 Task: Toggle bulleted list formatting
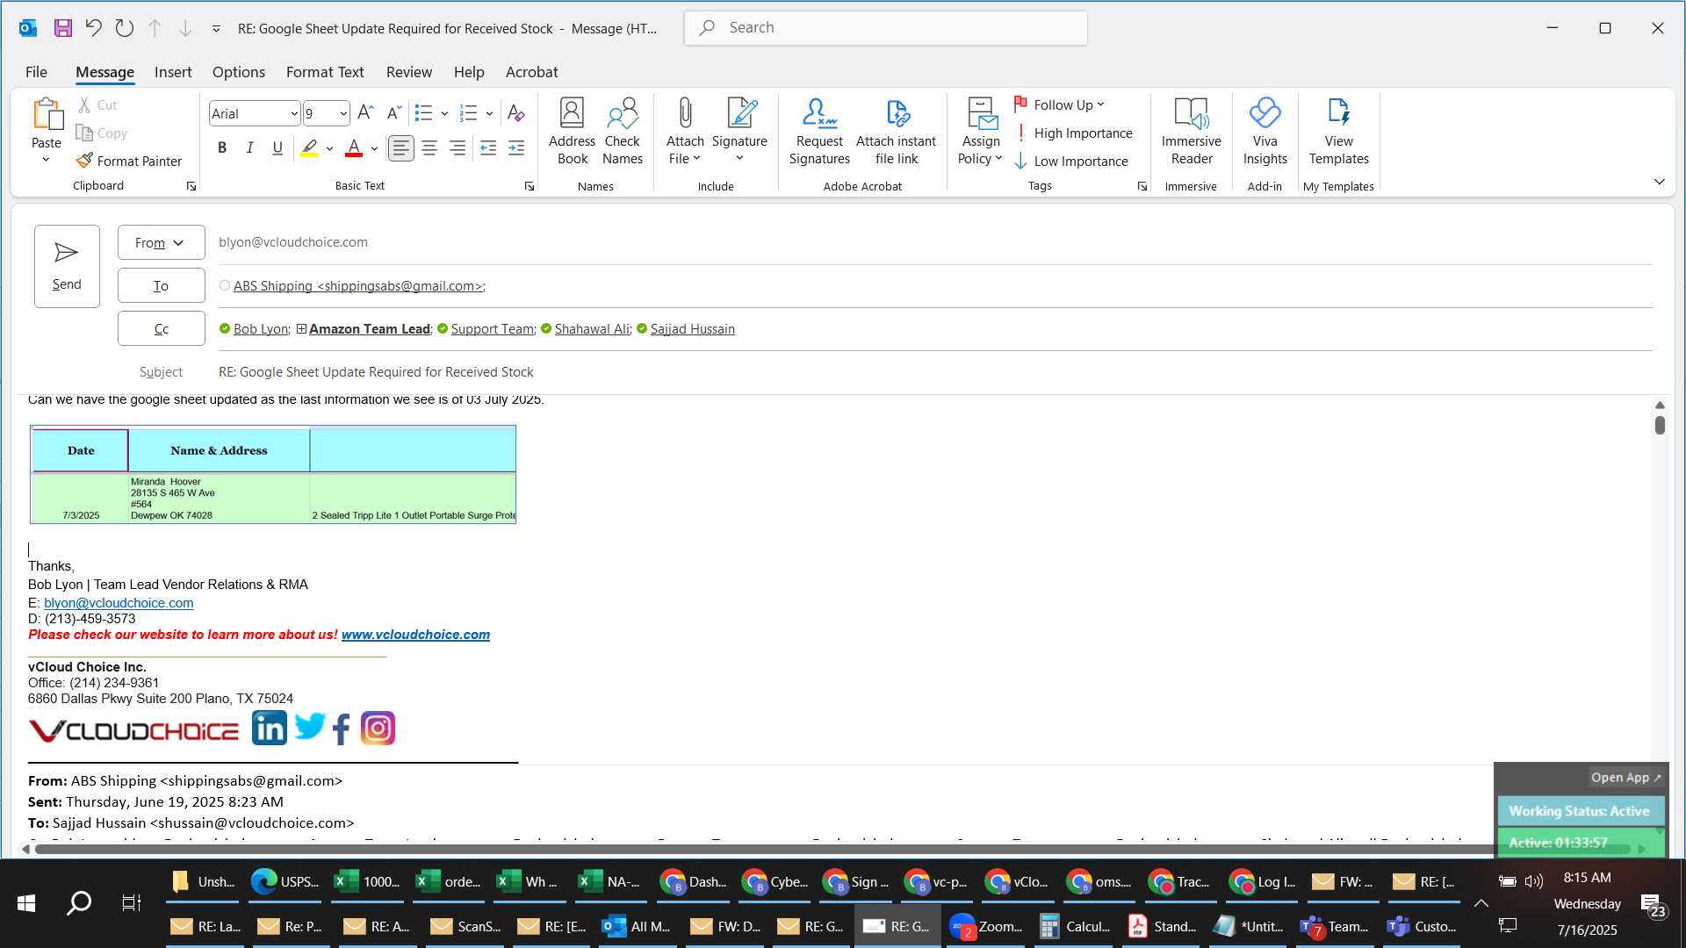pyautogui.click(x=424, y=112)
